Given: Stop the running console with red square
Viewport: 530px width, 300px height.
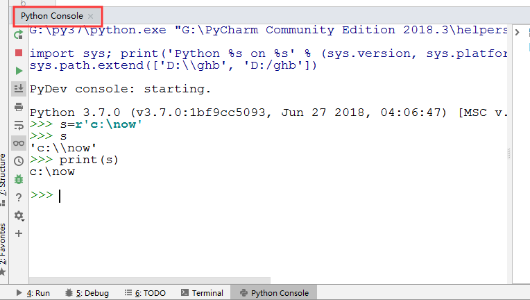Looking at the screenshot, I should click(19, 52).
